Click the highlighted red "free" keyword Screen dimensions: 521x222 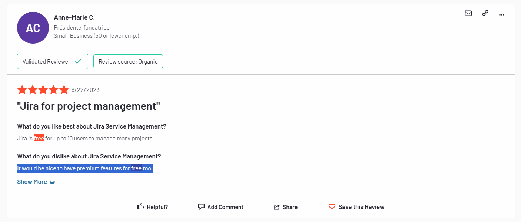coord(39,139)
